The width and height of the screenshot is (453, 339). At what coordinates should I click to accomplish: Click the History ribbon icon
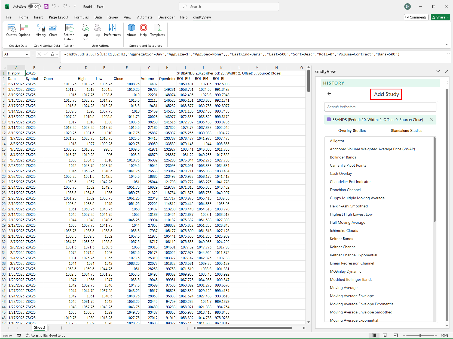click(x=41, y=30)
